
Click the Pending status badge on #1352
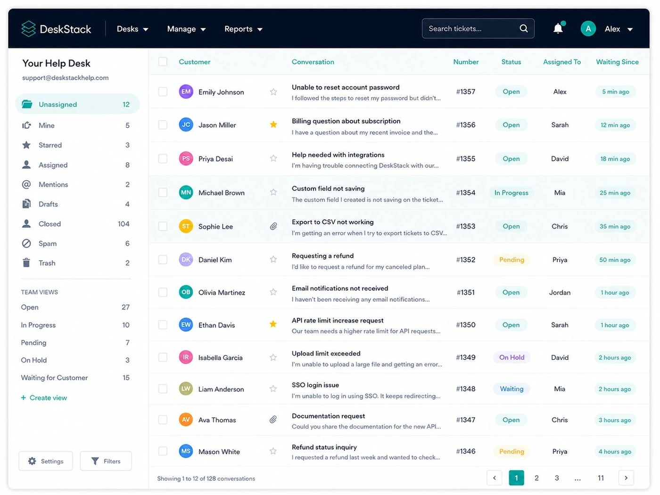[x=511, y=260]
